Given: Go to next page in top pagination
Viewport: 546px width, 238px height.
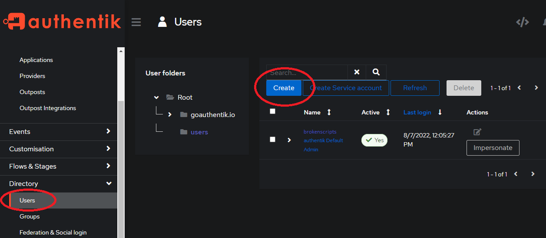Looking at the screenshot, I should 536,88.
